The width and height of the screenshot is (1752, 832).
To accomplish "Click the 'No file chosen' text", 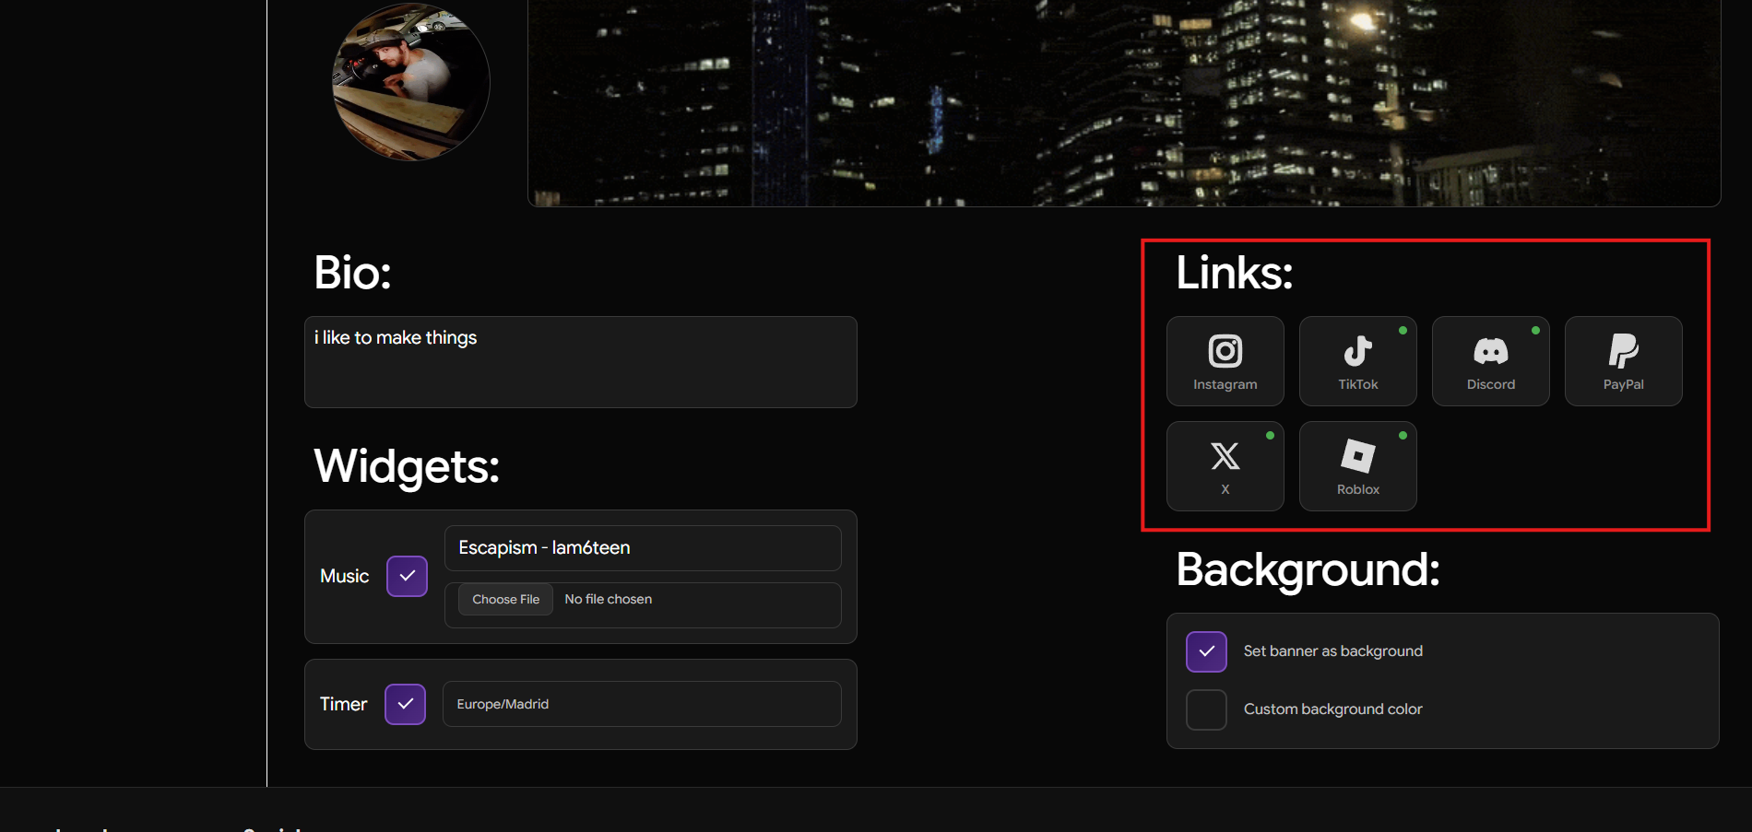I will (x=608, y=599).
